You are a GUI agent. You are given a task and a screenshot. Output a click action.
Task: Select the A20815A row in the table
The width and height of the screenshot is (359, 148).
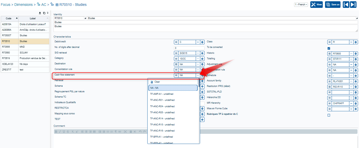click(x=25, y=24)
